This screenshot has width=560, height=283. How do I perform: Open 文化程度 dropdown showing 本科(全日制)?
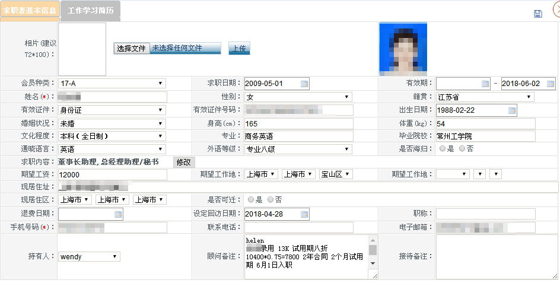pyautogui.click(x=112, y=136)
